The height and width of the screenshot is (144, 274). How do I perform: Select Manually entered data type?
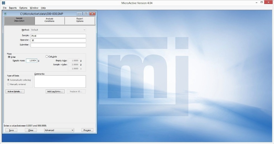(x=8, y=84)
